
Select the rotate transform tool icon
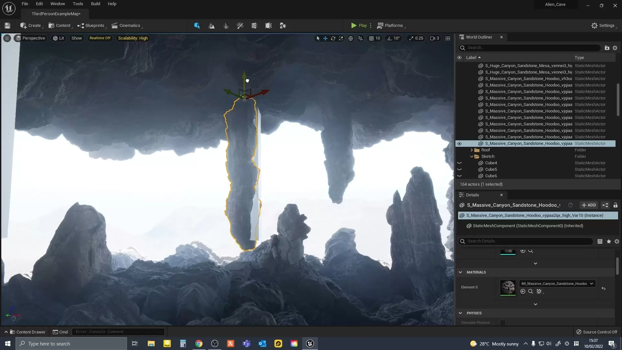[x=333, y=38]
